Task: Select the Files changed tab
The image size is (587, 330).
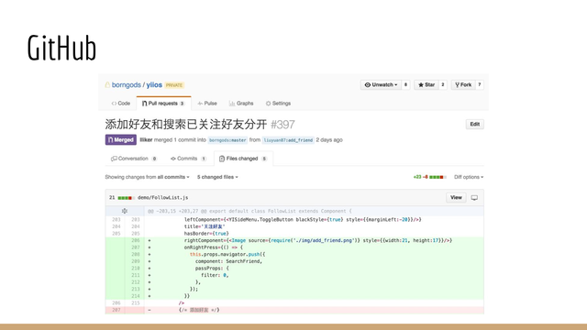Action: 243,159
